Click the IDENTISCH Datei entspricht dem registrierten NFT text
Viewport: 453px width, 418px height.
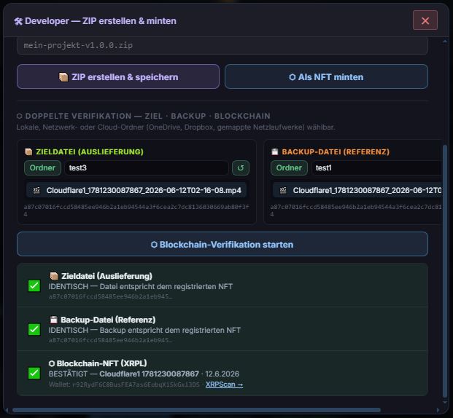pos(140,286)
